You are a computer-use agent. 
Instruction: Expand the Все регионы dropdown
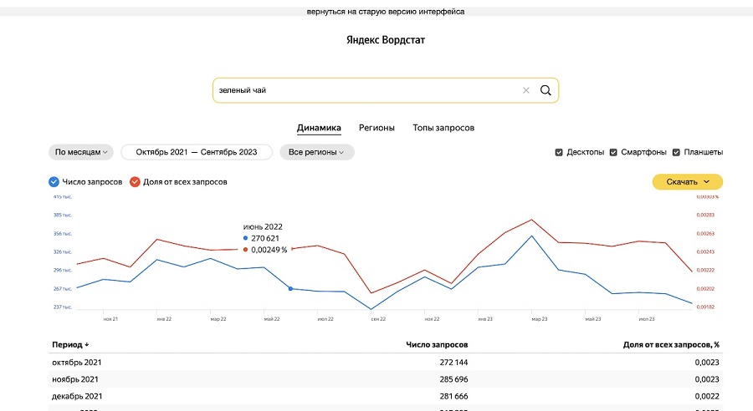pos(316,152)
